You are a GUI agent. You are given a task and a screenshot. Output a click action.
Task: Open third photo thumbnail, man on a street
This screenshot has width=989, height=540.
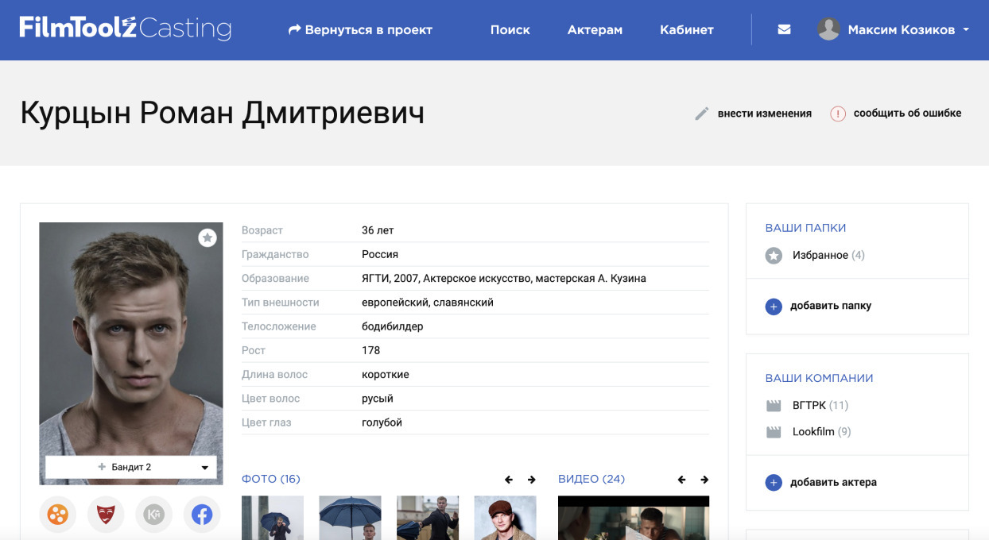coord(428,518)
